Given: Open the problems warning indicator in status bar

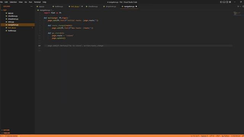Looking at the screenshot, I should [x=2, y=136].
